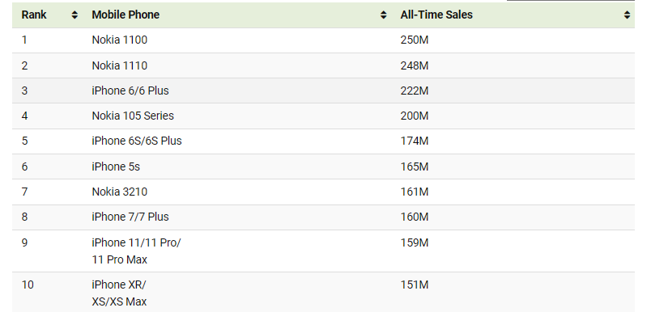
Task: Click the iPhone 6S/6S Plus entry
Action: [x=137, y=141]
